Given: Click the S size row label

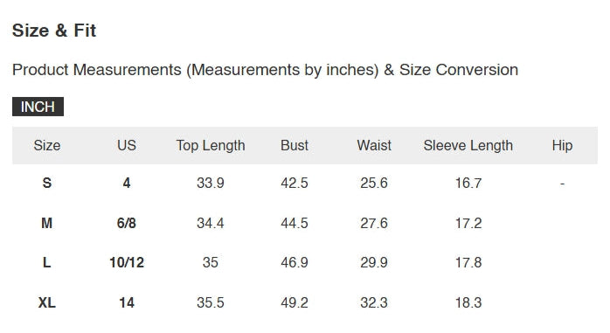Looking at the screenshot, I should click(x=46, y=183).
